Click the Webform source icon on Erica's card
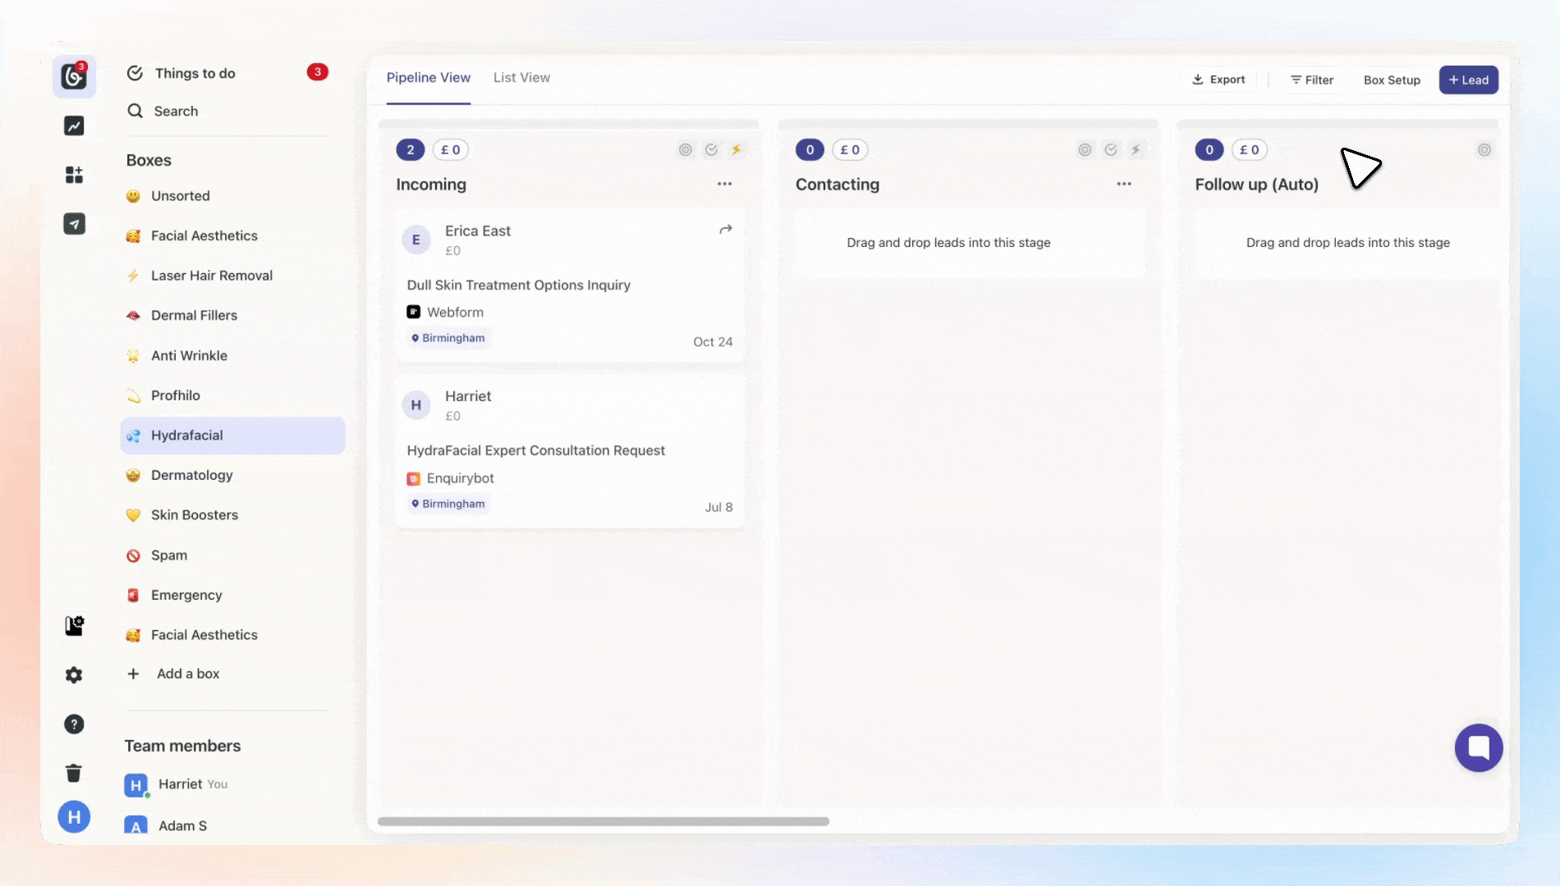This screenshot has width=1560, height=886. coord(414,312)
